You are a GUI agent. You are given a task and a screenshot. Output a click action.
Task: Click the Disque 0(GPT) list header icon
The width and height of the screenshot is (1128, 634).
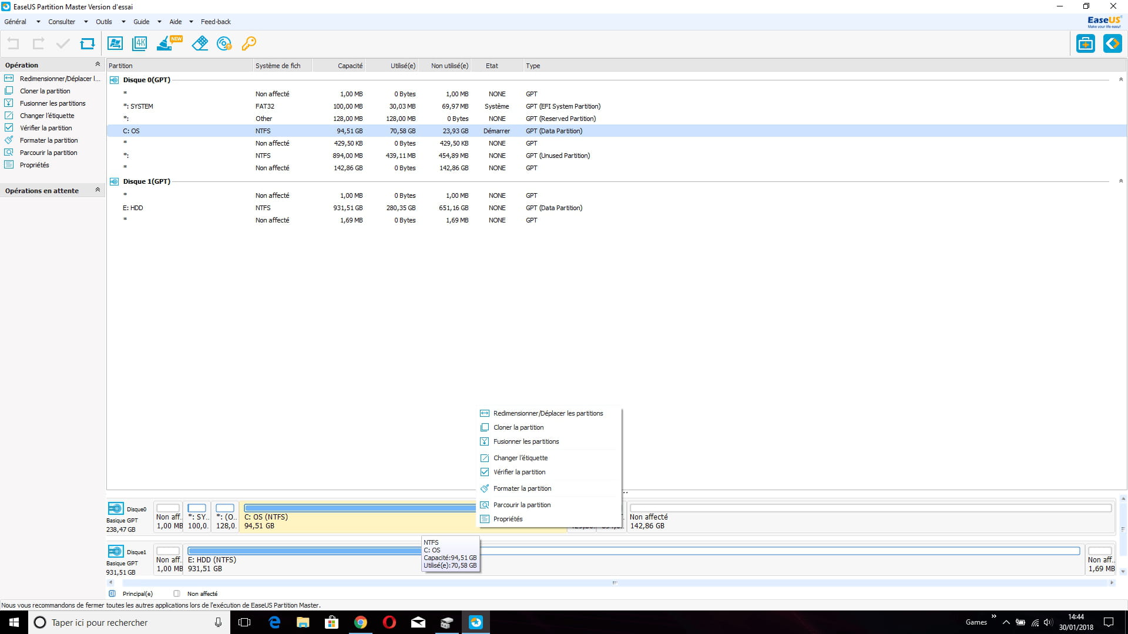coord(115,80)
